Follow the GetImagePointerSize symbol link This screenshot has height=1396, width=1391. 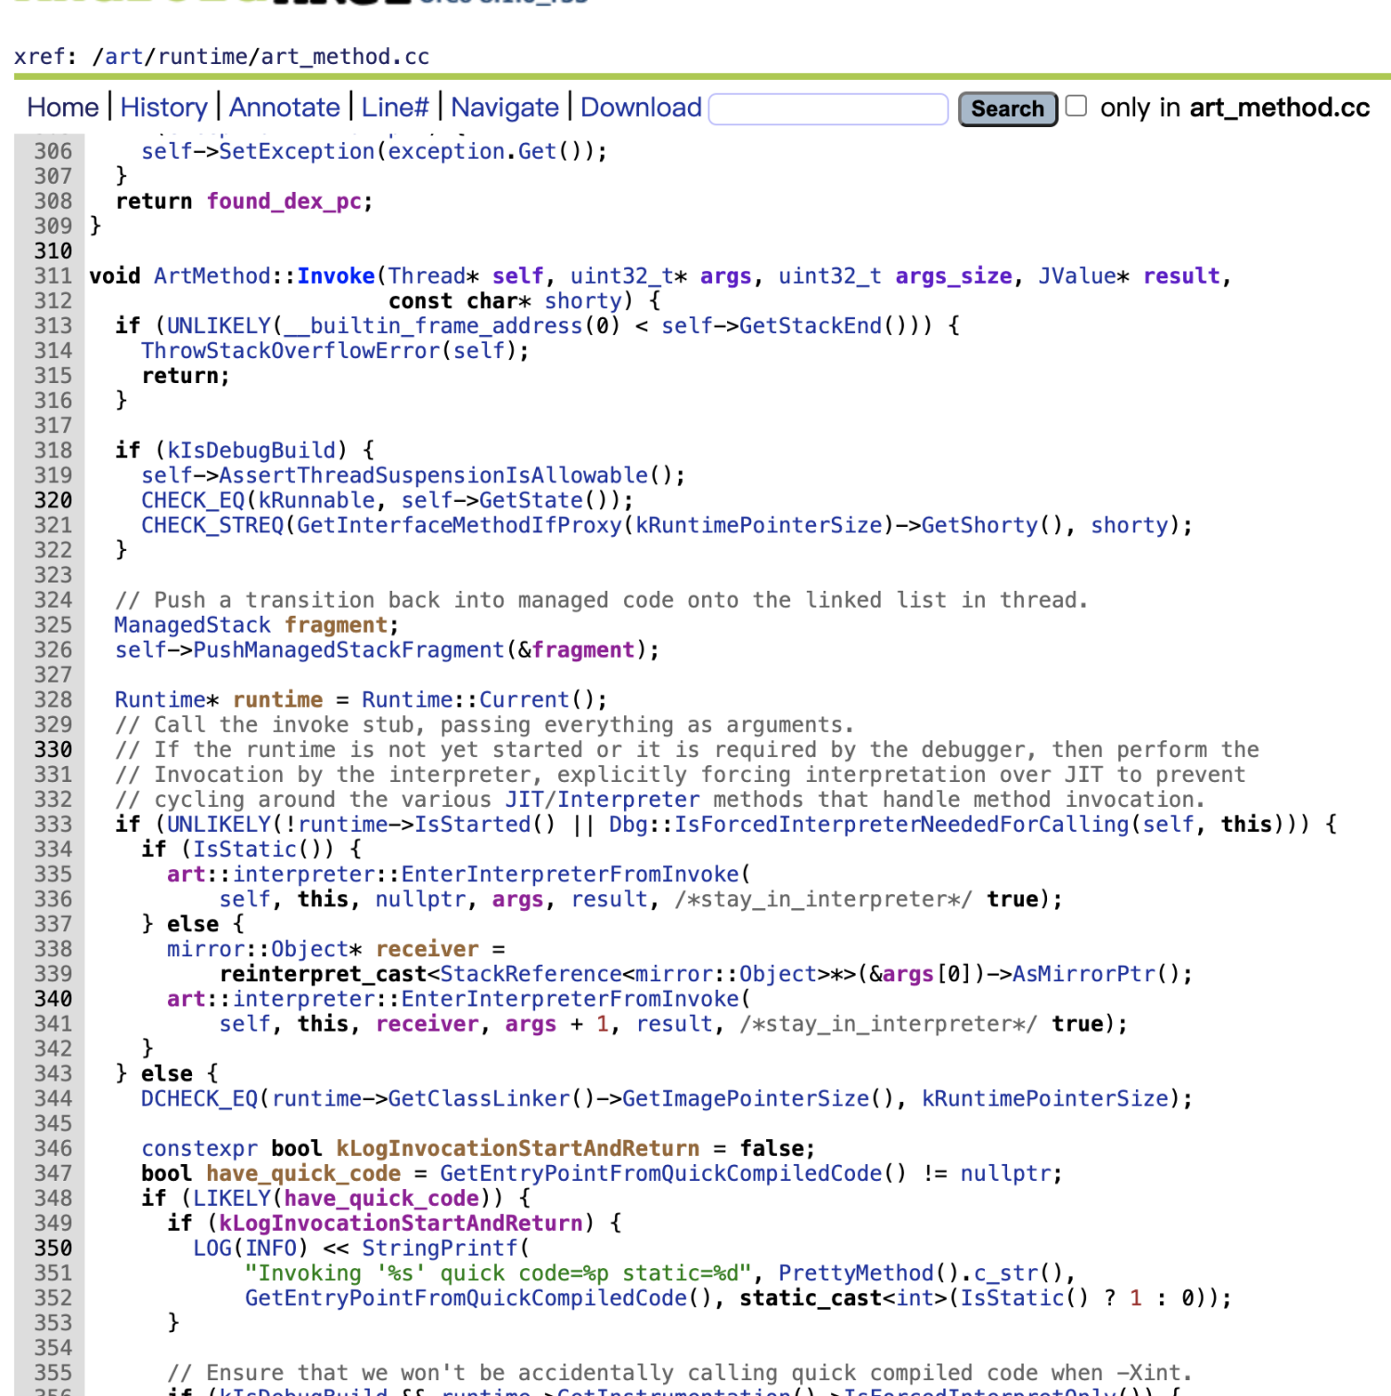(x=747, y=1099)
